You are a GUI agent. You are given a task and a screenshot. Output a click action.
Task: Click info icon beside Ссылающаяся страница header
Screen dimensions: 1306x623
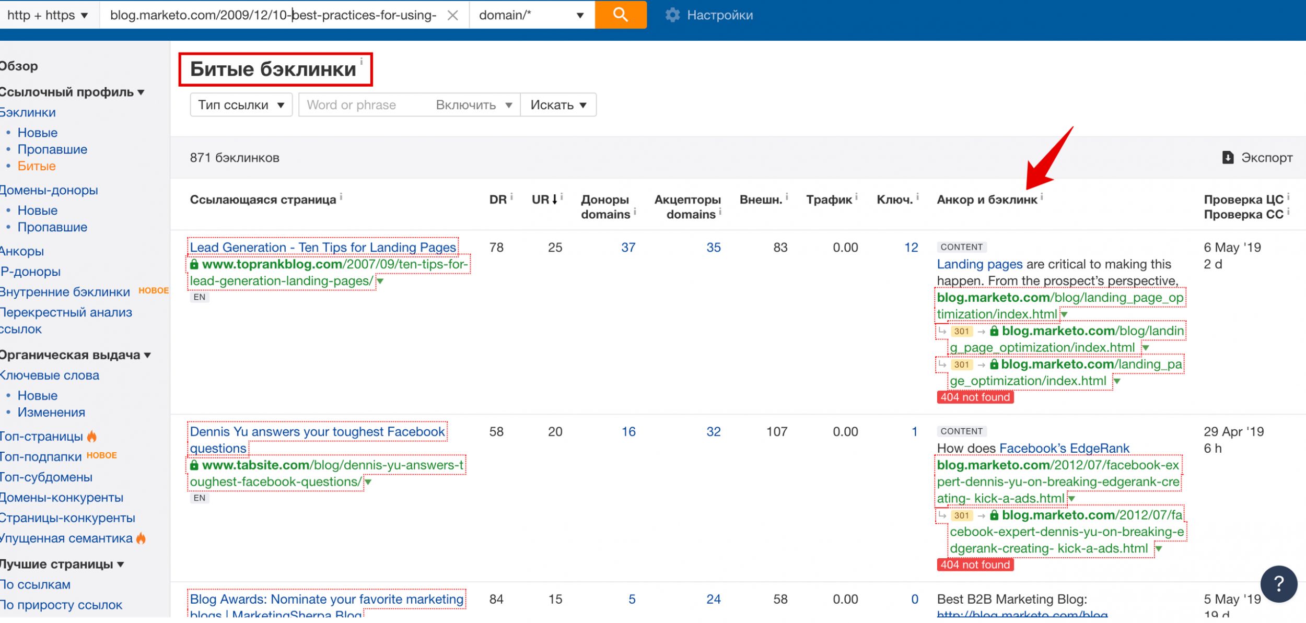pyautogui.click(x=341, y=197)
